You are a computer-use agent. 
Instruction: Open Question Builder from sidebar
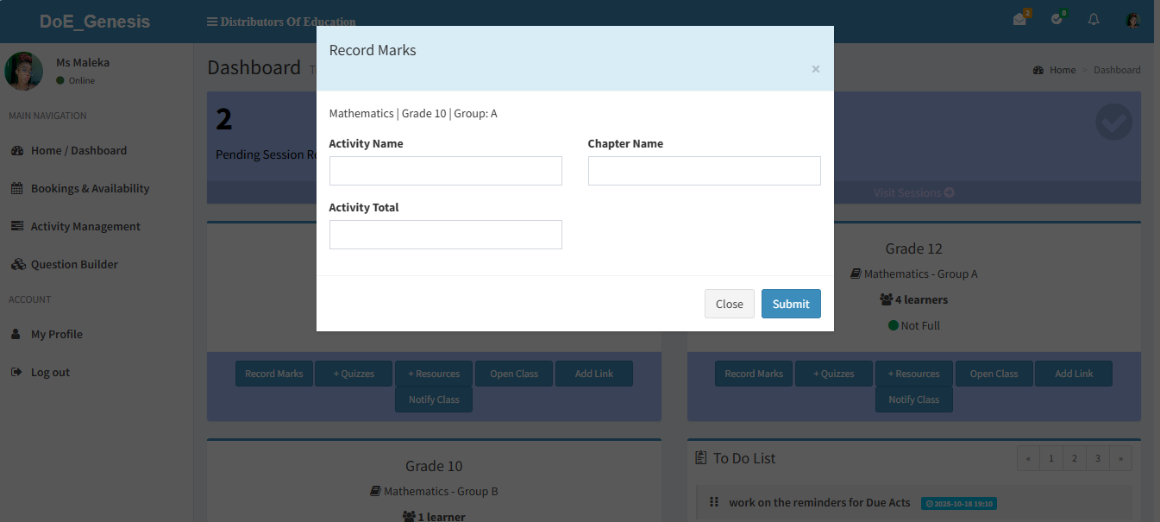[x=74, y=264]
